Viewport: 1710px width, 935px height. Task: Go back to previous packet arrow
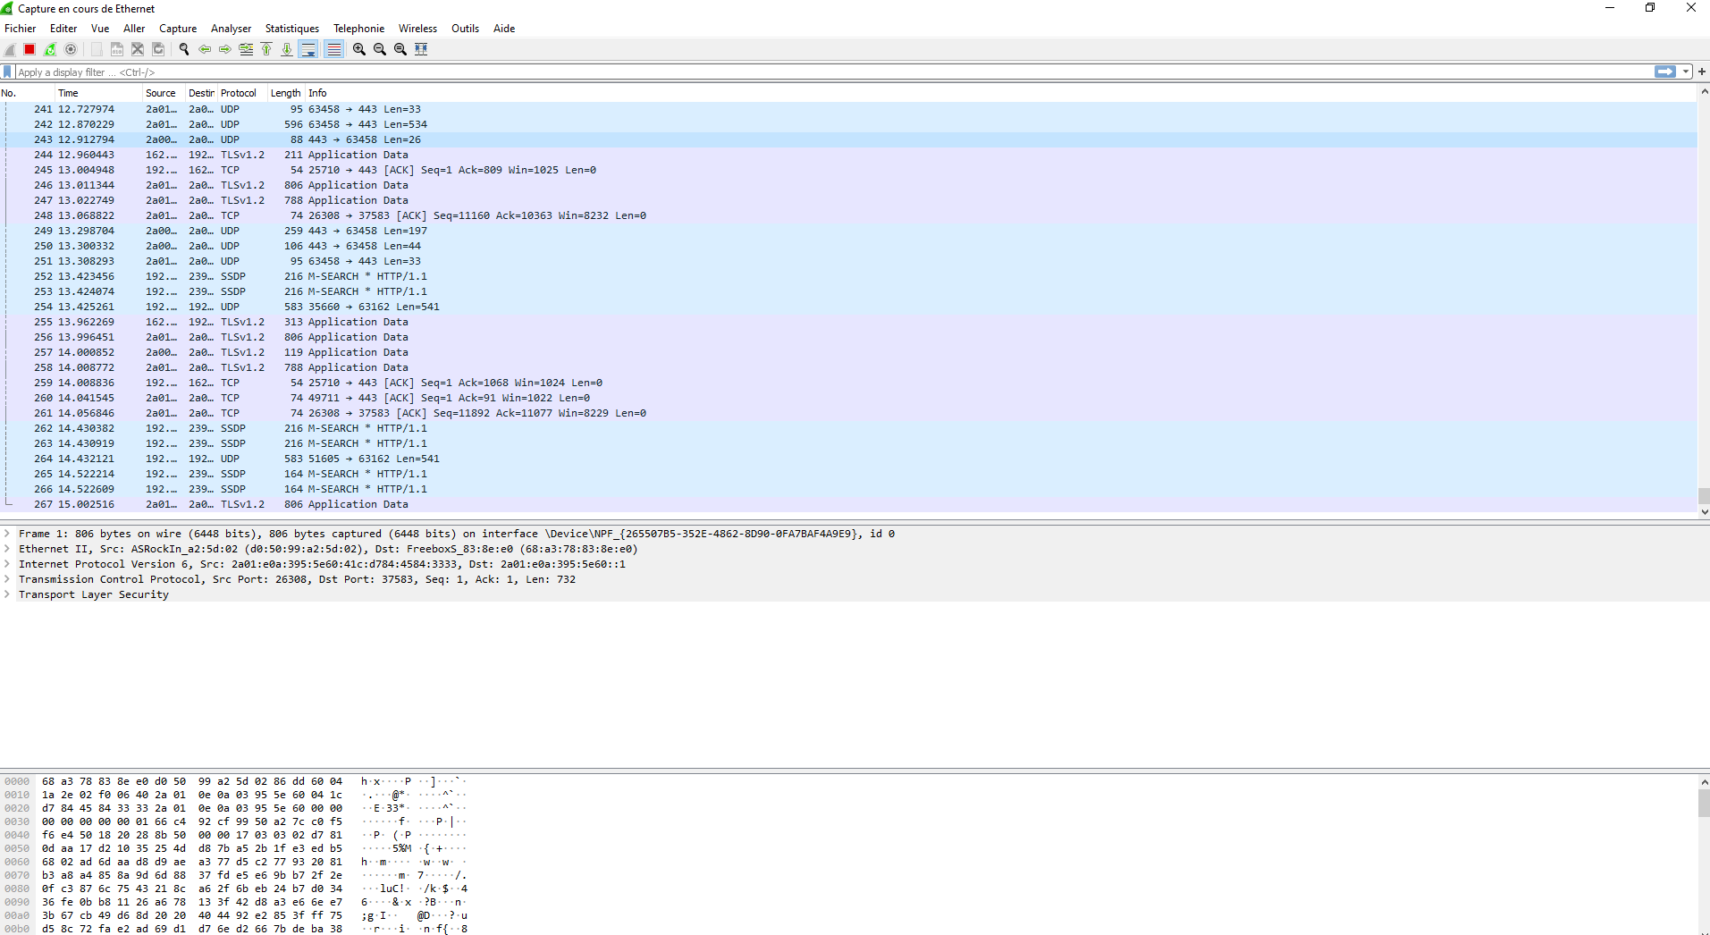[205, 49]
